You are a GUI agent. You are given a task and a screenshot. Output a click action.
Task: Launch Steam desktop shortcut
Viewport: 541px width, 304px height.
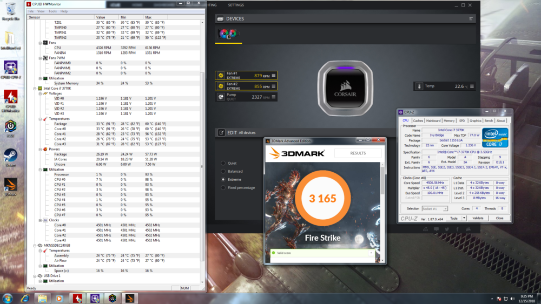(10, 158)
